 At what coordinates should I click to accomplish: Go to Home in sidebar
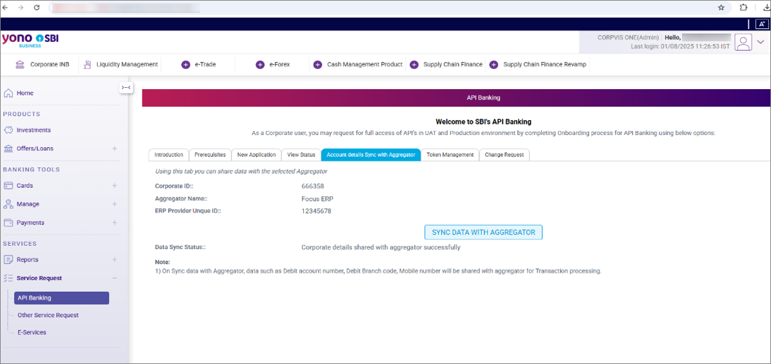[x=25, y=93]
